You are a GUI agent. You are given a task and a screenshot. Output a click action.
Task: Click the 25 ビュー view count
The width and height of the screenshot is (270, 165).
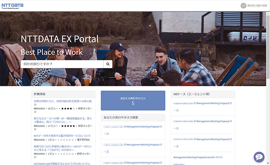(53, 109)
